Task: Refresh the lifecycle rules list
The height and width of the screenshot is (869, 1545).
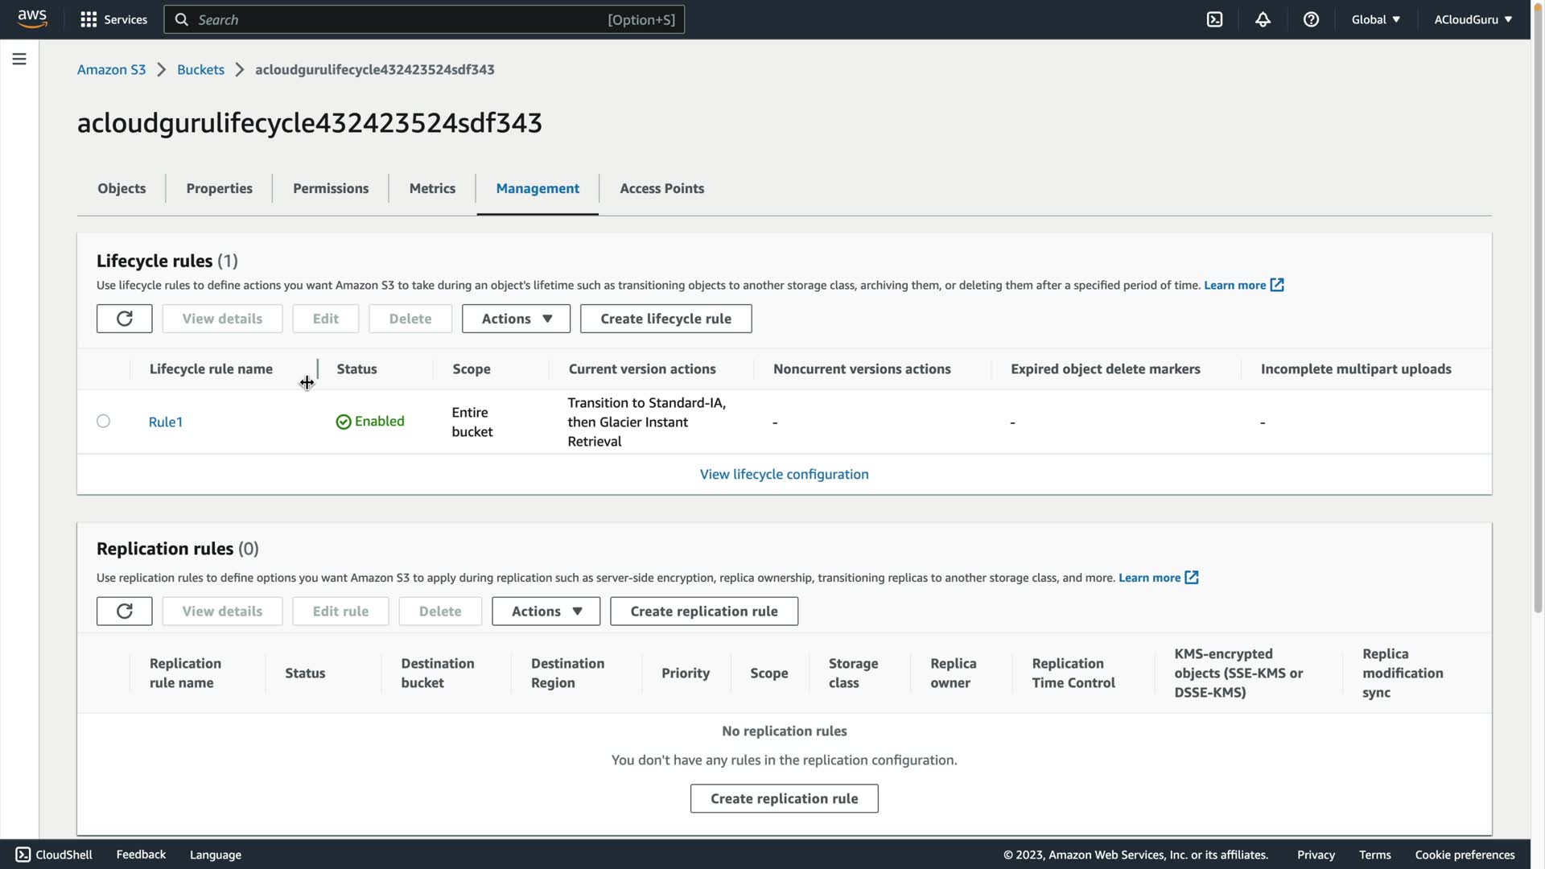Action: click(124, 319)
